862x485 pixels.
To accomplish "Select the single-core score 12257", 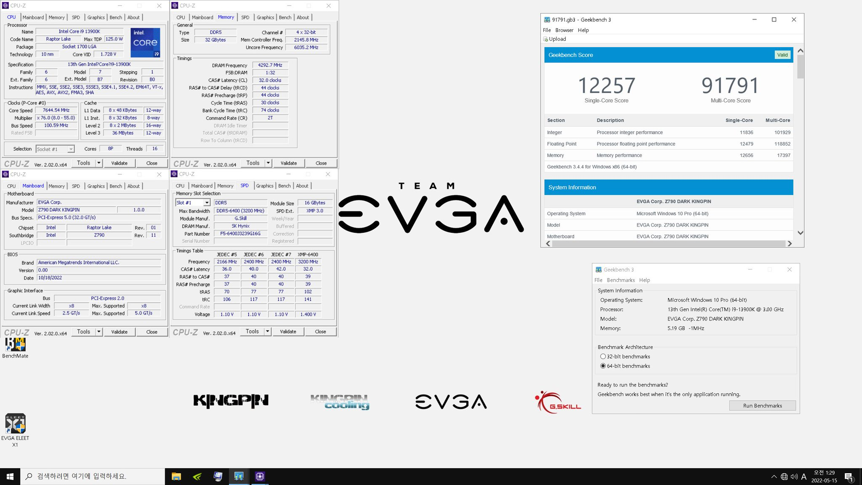I will 607,85.
